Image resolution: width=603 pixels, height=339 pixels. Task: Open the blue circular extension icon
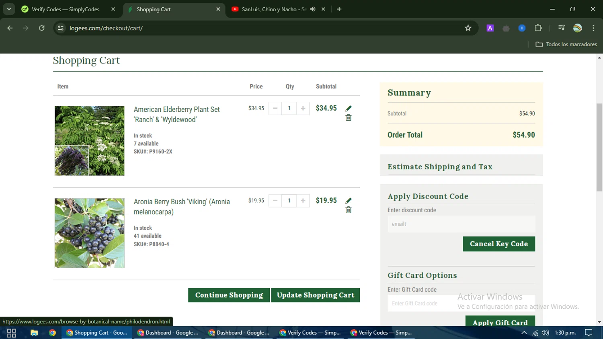point(522,28)
